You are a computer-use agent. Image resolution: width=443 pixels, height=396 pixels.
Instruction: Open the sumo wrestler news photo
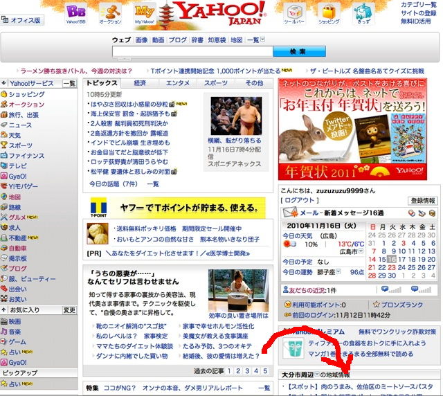coord(236,116)
